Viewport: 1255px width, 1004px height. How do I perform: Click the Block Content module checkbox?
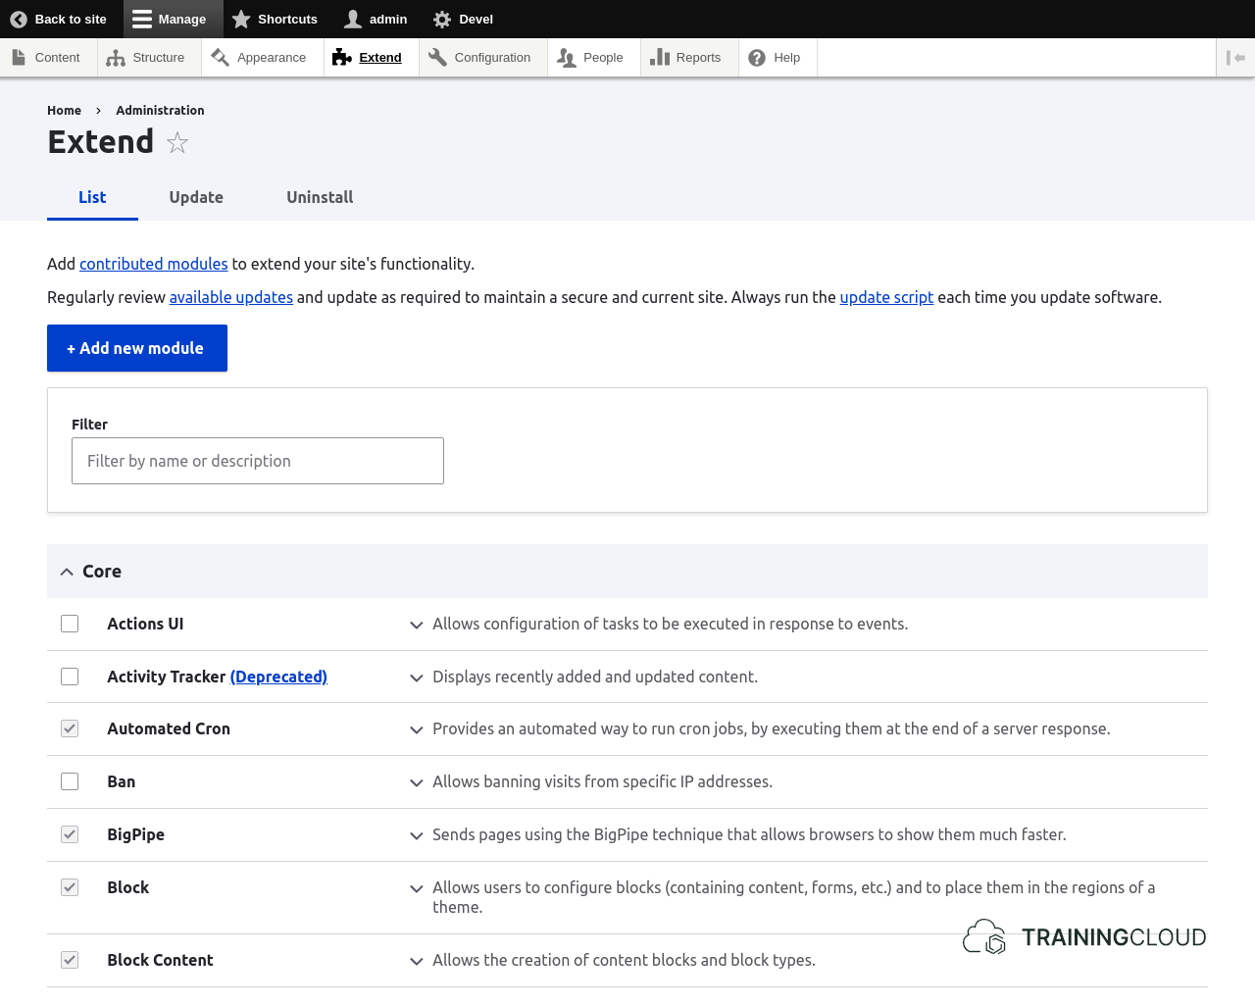(70, 960)
